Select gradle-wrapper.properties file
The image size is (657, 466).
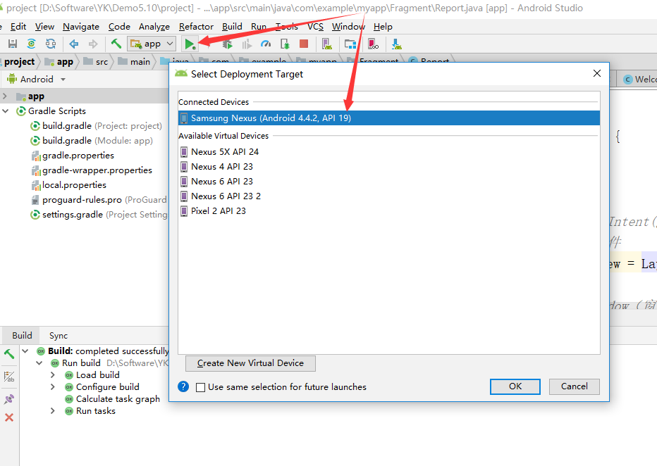pos(92,170)
